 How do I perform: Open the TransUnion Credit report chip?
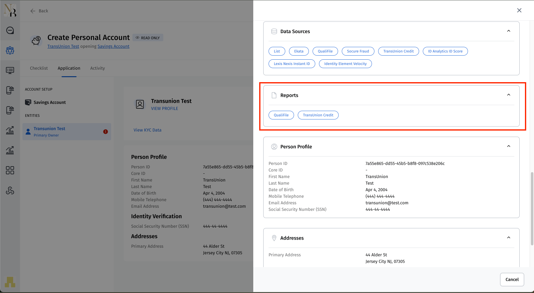point(318,115)
